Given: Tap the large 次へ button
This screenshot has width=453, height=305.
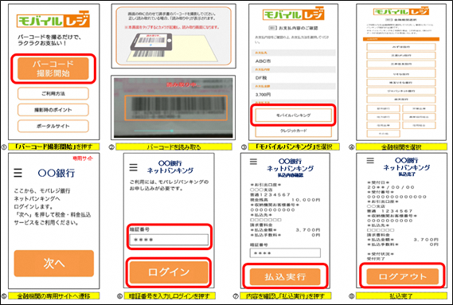Looking at the screenshot, I should point(53,264).
